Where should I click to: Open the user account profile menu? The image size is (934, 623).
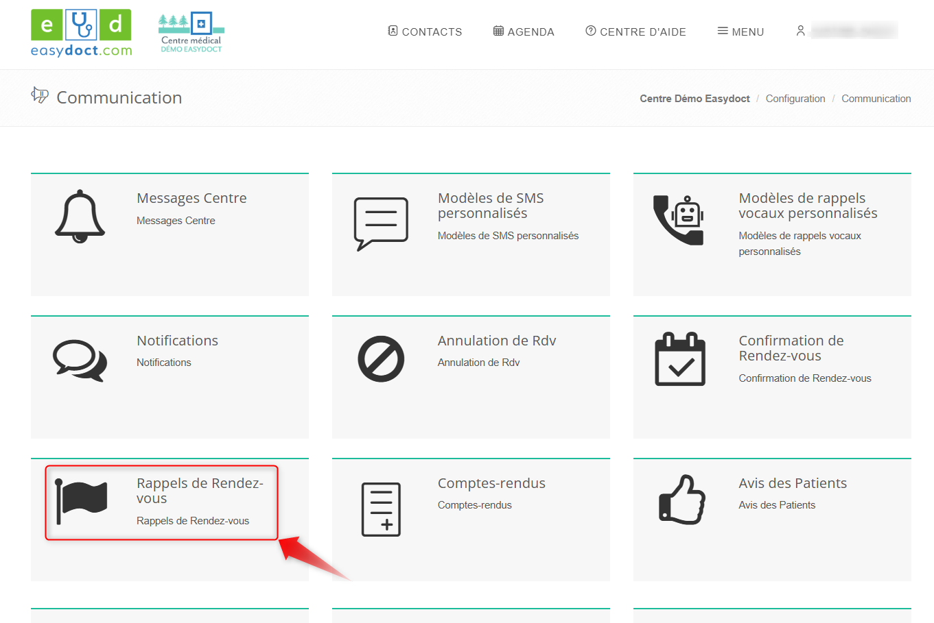tap(846, 31)
